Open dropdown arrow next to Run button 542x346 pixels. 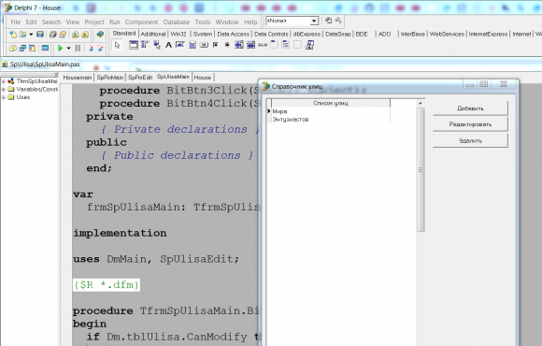(68, 48)
